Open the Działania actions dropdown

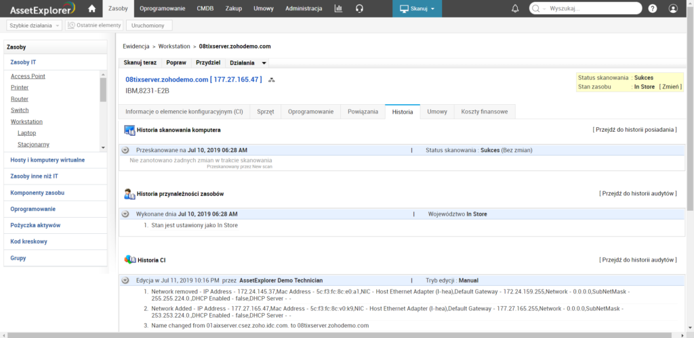[248, 62]
